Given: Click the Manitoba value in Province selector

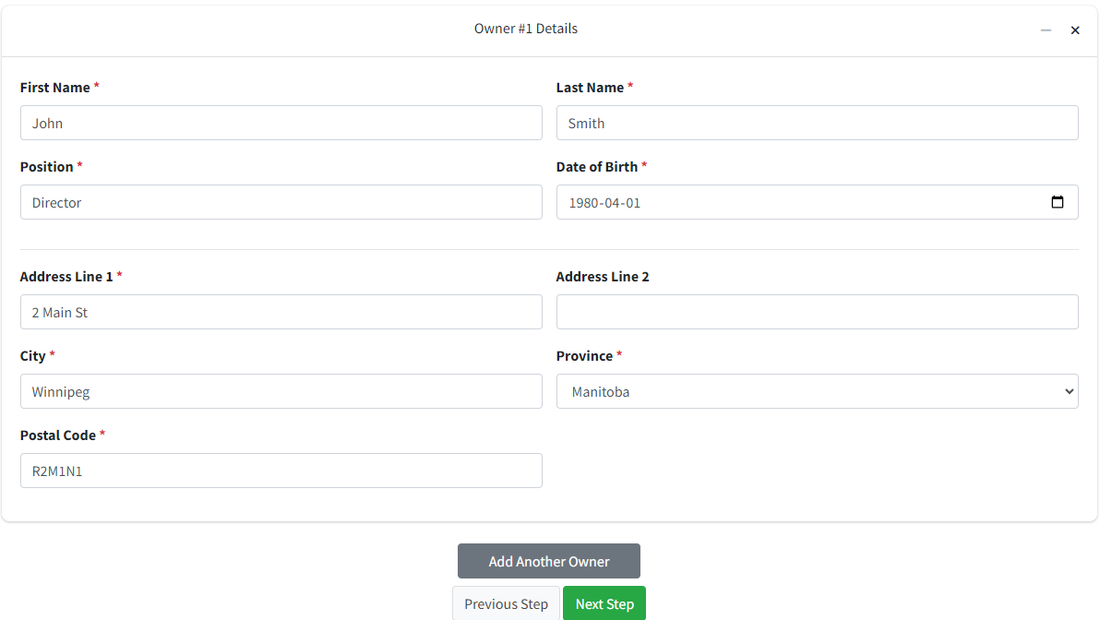Looking at the screenshot, I should point(601,392).
